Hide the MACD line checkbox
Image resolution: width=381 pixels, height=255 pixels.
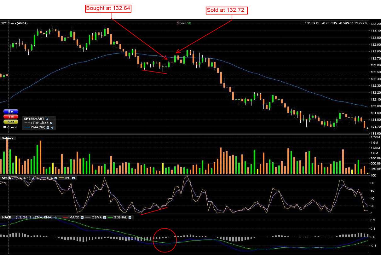[x=83, y=217]
